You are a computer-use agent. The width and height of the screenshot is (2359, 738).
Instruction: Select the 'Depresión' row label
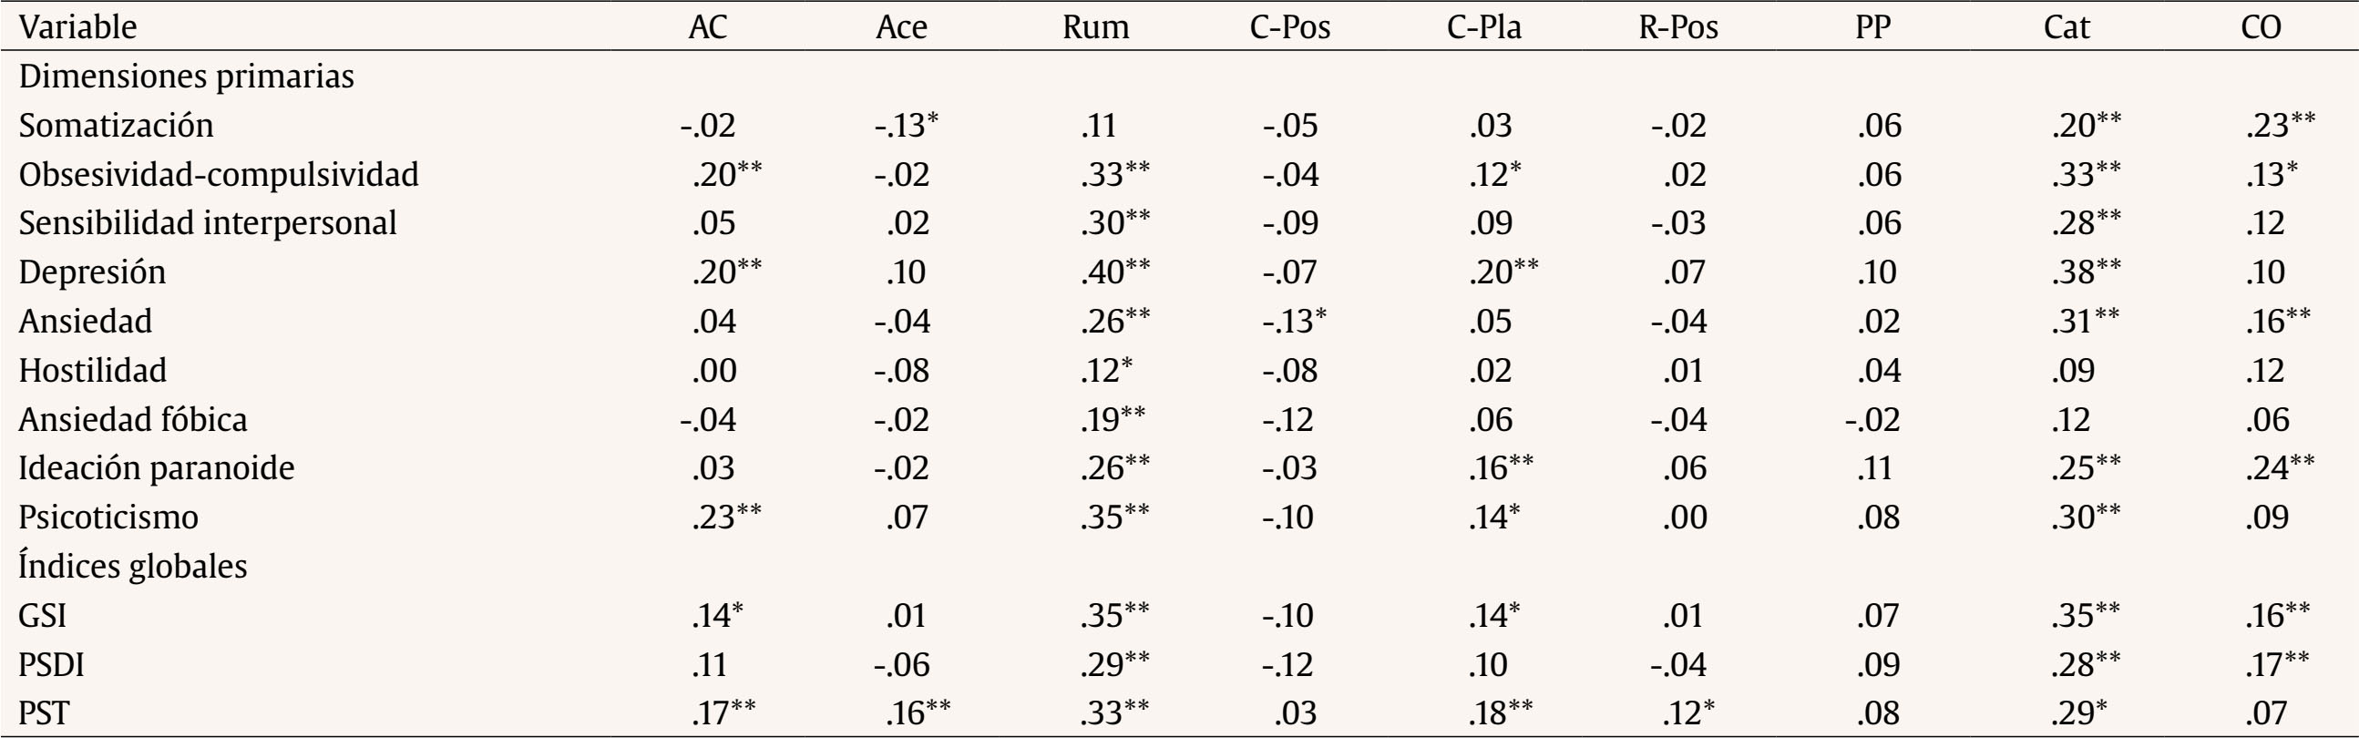click(x=92, y=272)
